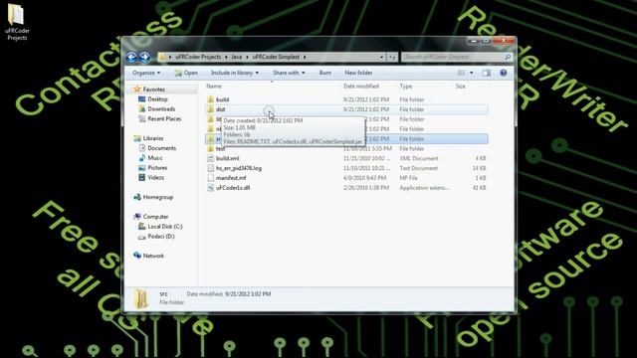The height and width of the screenshot is (358, 637).
Task: Select uFRCoder Projects in address breadcrumb
Action: tap(198, 58)
